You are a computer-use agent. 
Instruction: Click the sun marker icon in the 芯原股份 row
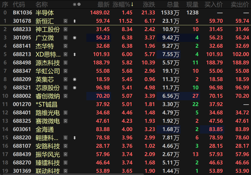pyautogui.click(x=74, y=88)
